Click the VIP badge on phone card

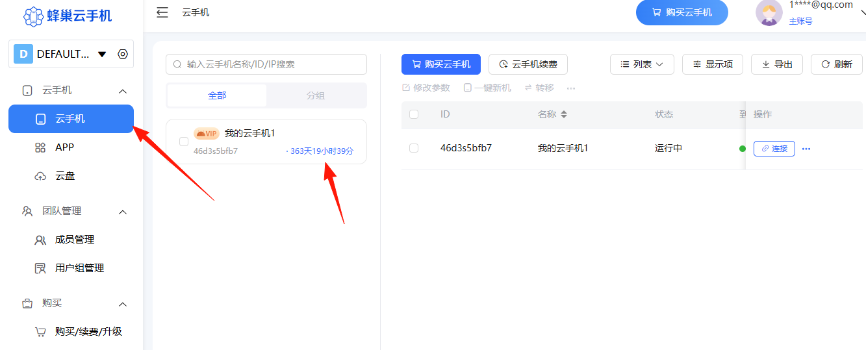click(207, 133)
